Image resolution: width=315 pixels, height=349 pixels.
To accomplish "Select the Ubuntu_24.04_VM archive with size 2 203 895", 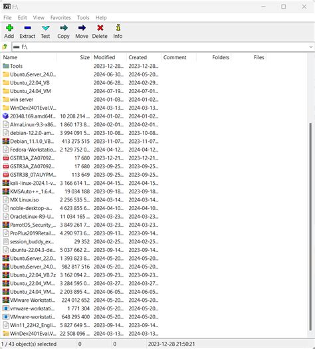I will 33,292.
